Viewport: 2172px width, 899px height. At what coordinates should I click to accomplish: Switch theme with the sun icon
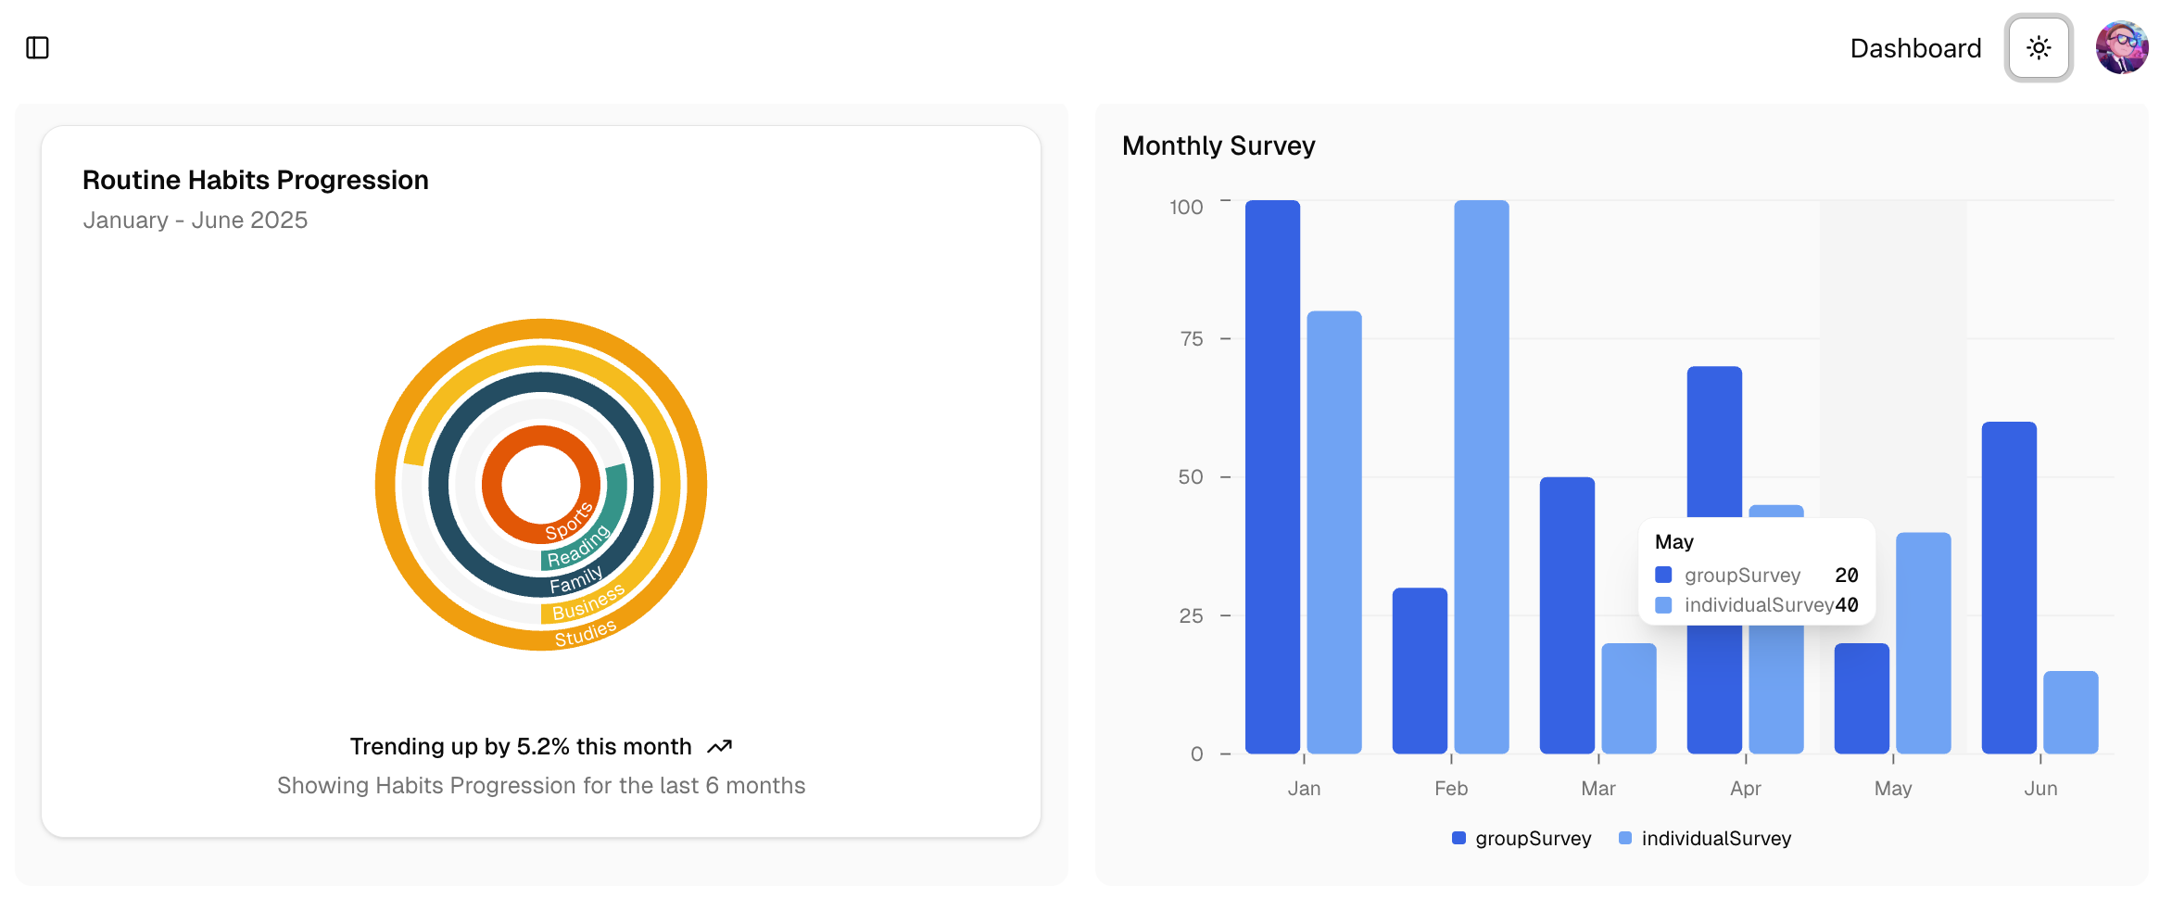pos(2039,47)
